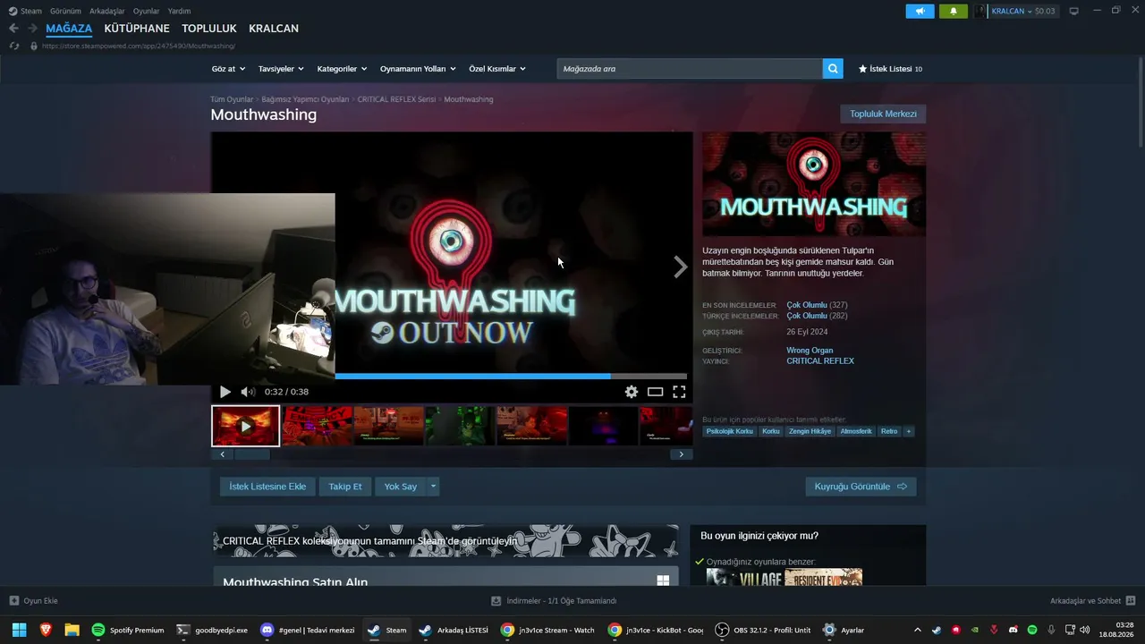
Task: Play the Mouthwashing trailer video
Action: 225,392
